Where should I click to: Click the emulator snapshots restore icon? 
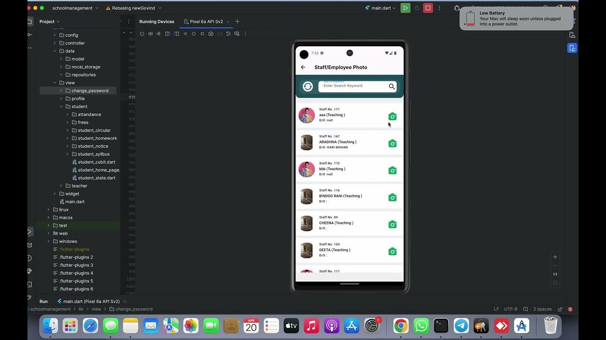[228, 34]
